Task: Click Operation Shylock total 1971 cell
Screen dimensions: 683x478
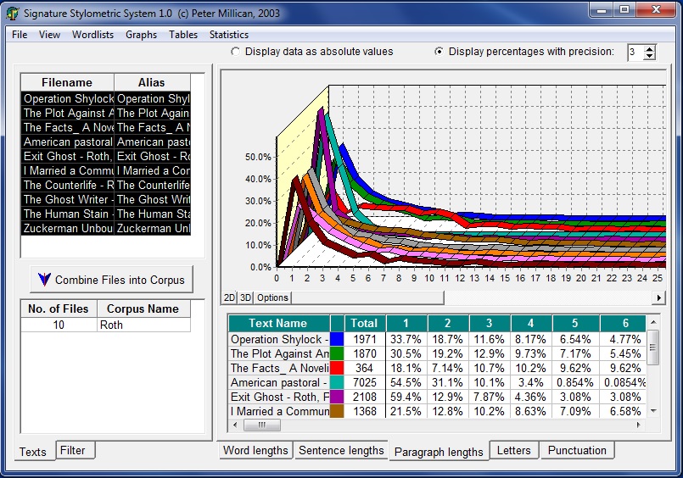Action: pos(364,339)
